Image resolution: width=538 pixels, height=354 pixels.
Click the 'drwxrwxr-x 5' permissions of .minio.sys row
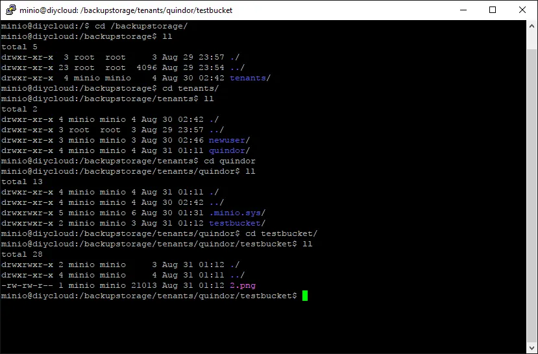32,213
